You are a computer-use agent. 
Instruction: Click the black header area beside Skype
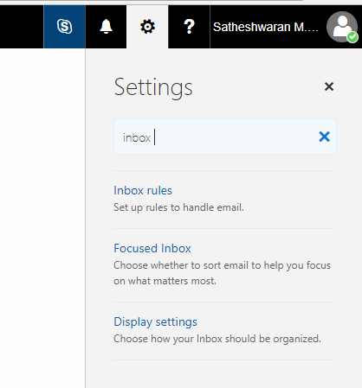(x=22, y=27)
